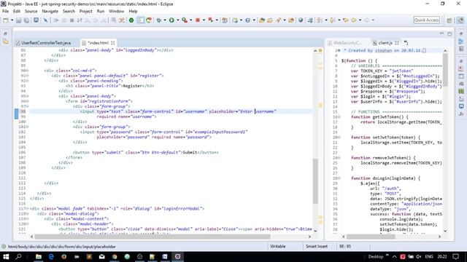Click the index.html horizontal scrollbar

(153, 237)
